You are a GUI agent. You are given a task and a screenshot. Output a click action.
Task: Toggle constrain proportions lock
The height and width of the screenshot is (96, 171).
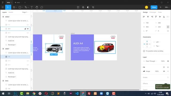(x=168, y=27)
